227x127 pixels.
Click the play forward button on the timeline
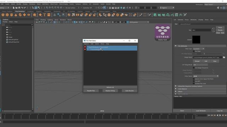point(220,115)
